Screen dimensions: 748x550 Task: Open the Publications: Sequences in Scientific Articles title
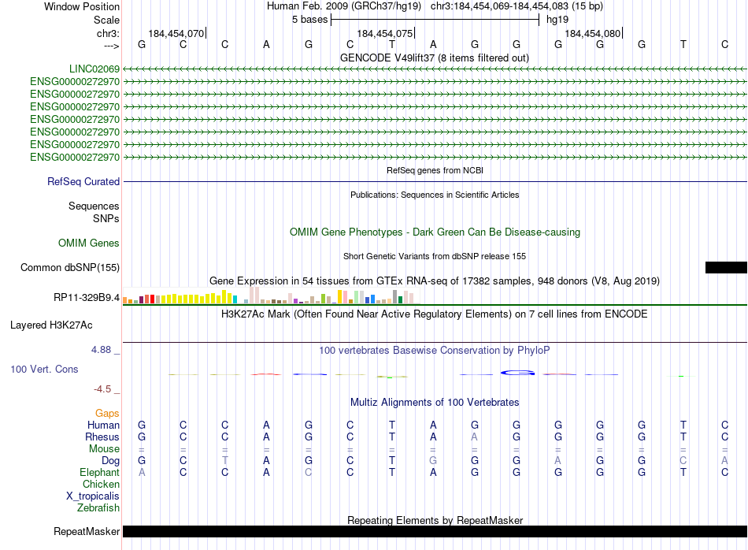435,195
